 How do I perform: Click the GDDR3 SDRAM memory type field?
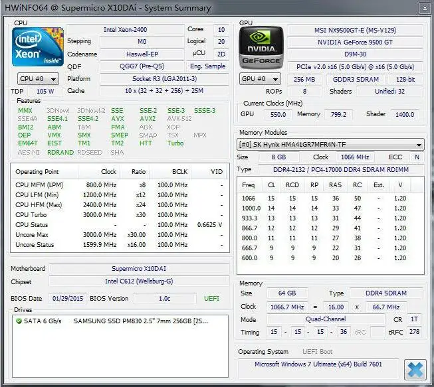click(x=356, y=80)
